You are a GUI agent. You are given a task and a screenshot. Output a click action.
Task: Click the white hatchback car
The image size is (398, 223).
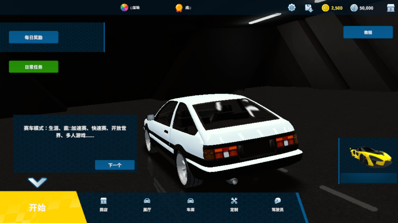point(223,140)
